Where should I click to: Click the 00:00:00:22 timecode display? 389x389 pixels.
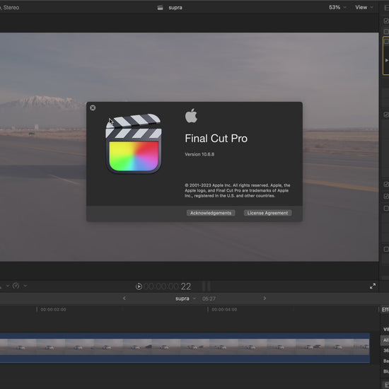pos(167,286)
